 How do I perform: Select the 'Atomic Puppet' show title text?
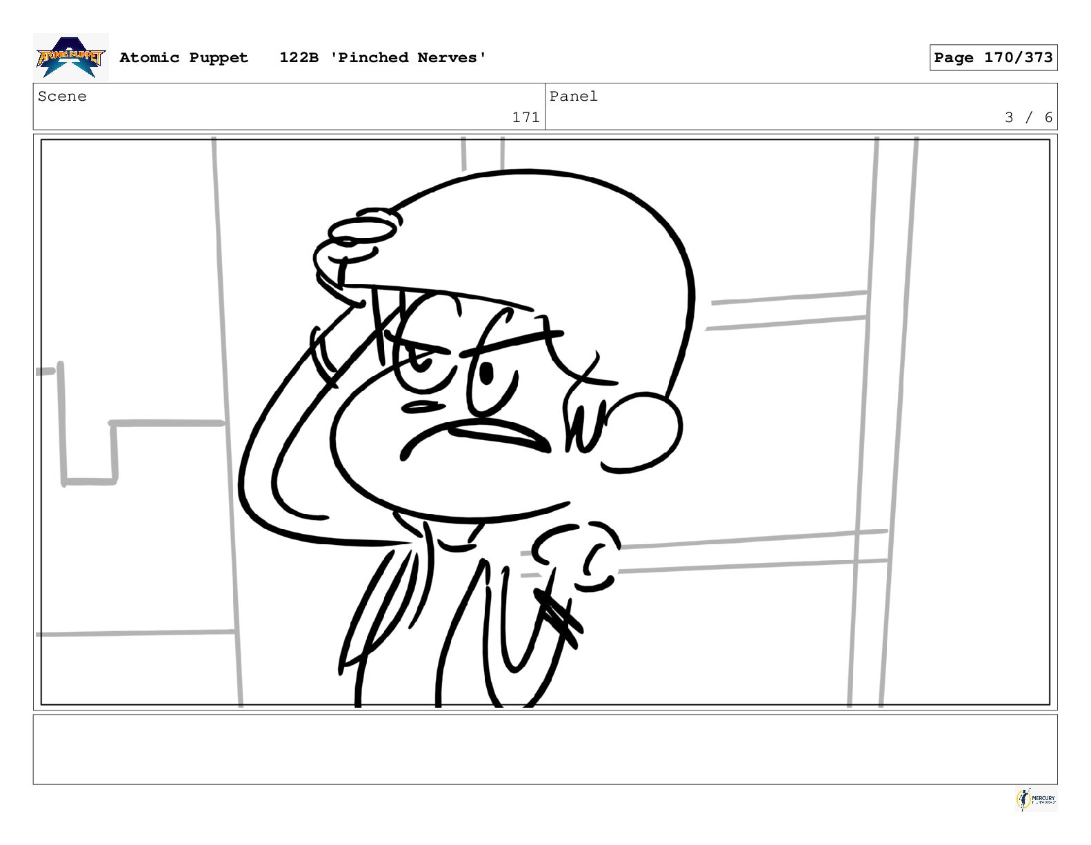pyautogui.click(x=183, y=58)
